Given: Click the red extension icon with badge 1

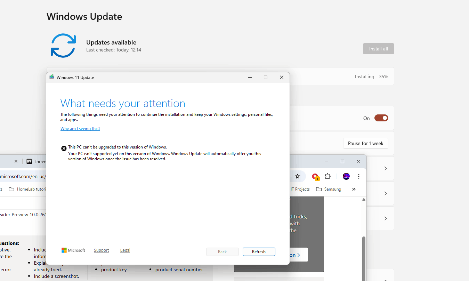Looking at the screenshot, I should pos(315,176).
